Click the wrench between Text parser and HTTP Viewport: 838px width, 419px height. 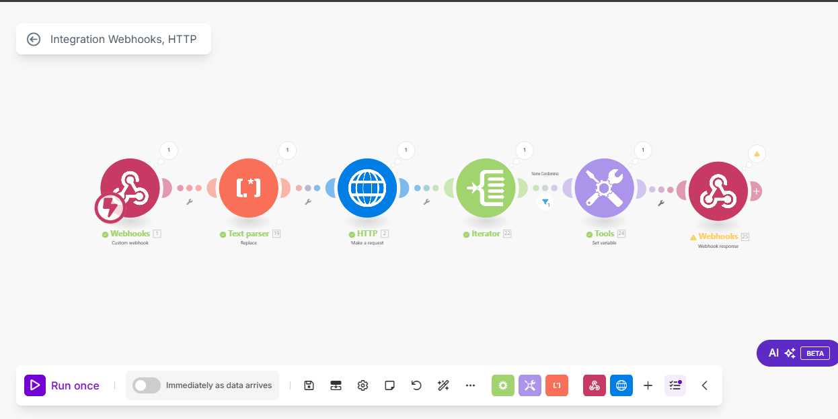(308, 202)
